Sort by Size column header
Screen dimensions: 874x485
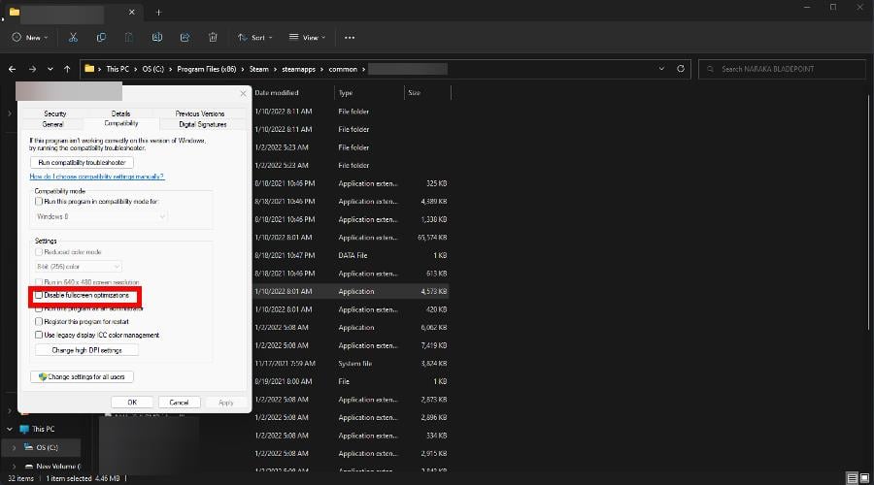pos(414,93)
